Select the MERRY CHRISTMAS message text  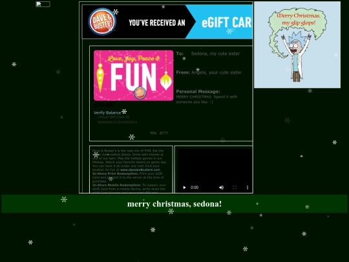point(207,100)
